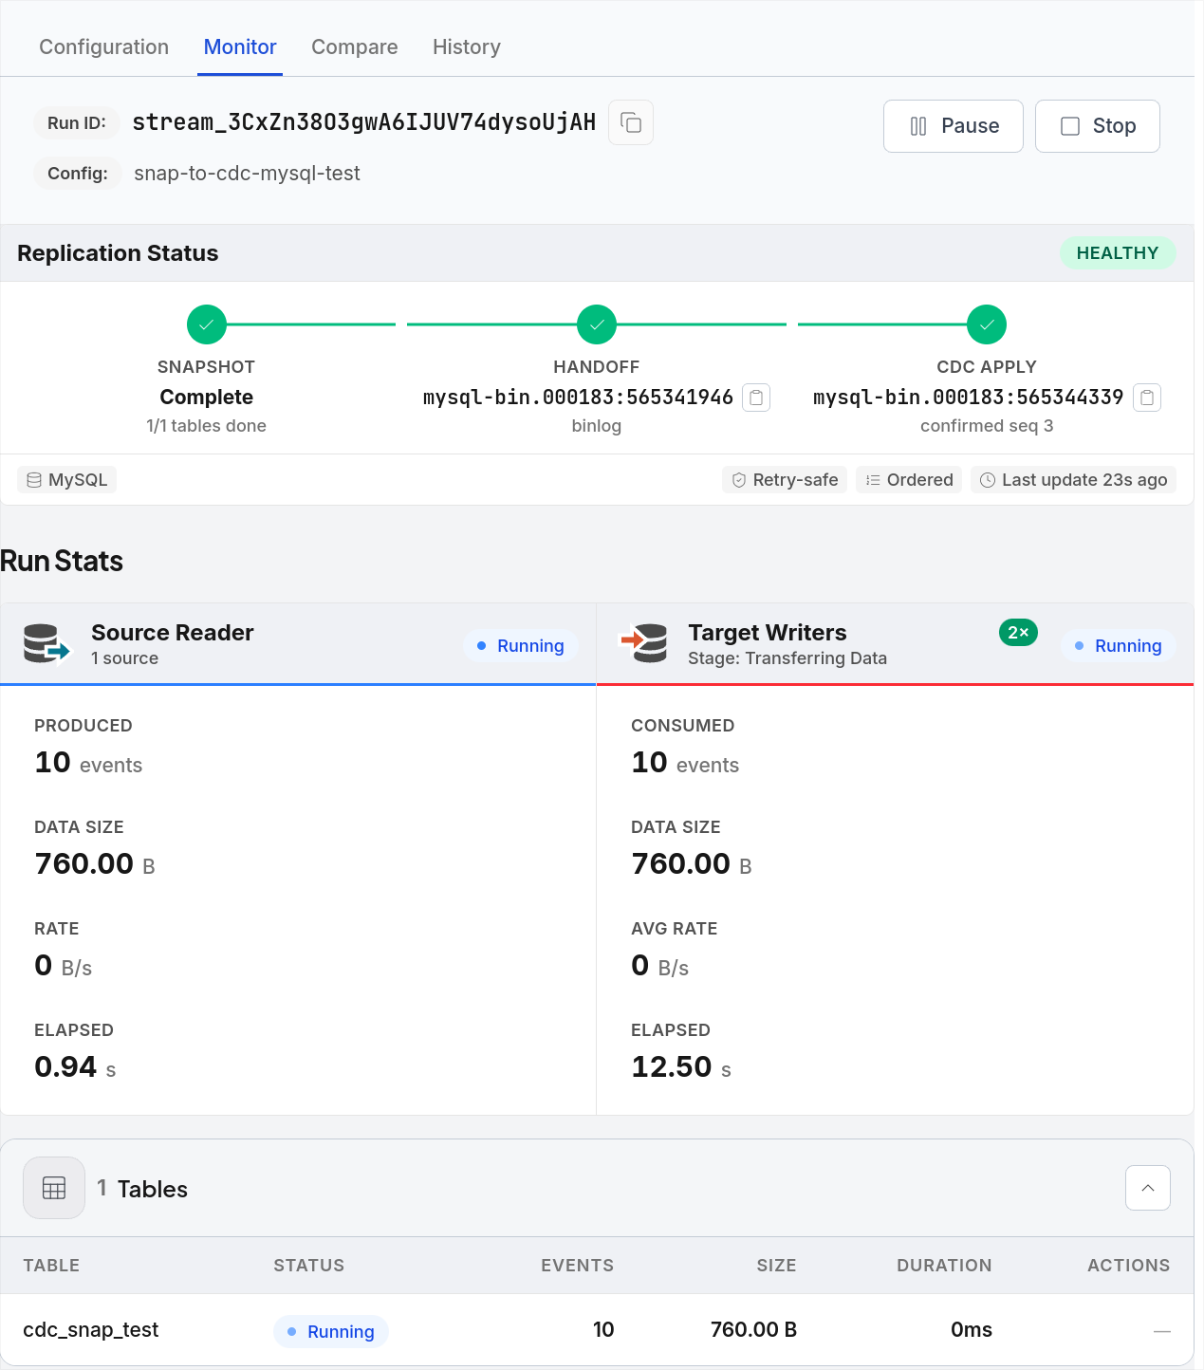
Task: Stop the stream run
Action: click(1098, 126)
